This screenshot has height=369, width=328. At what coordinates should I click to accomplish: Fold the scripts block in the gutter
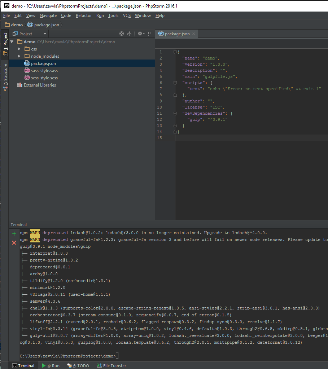[x=175, y=83]
